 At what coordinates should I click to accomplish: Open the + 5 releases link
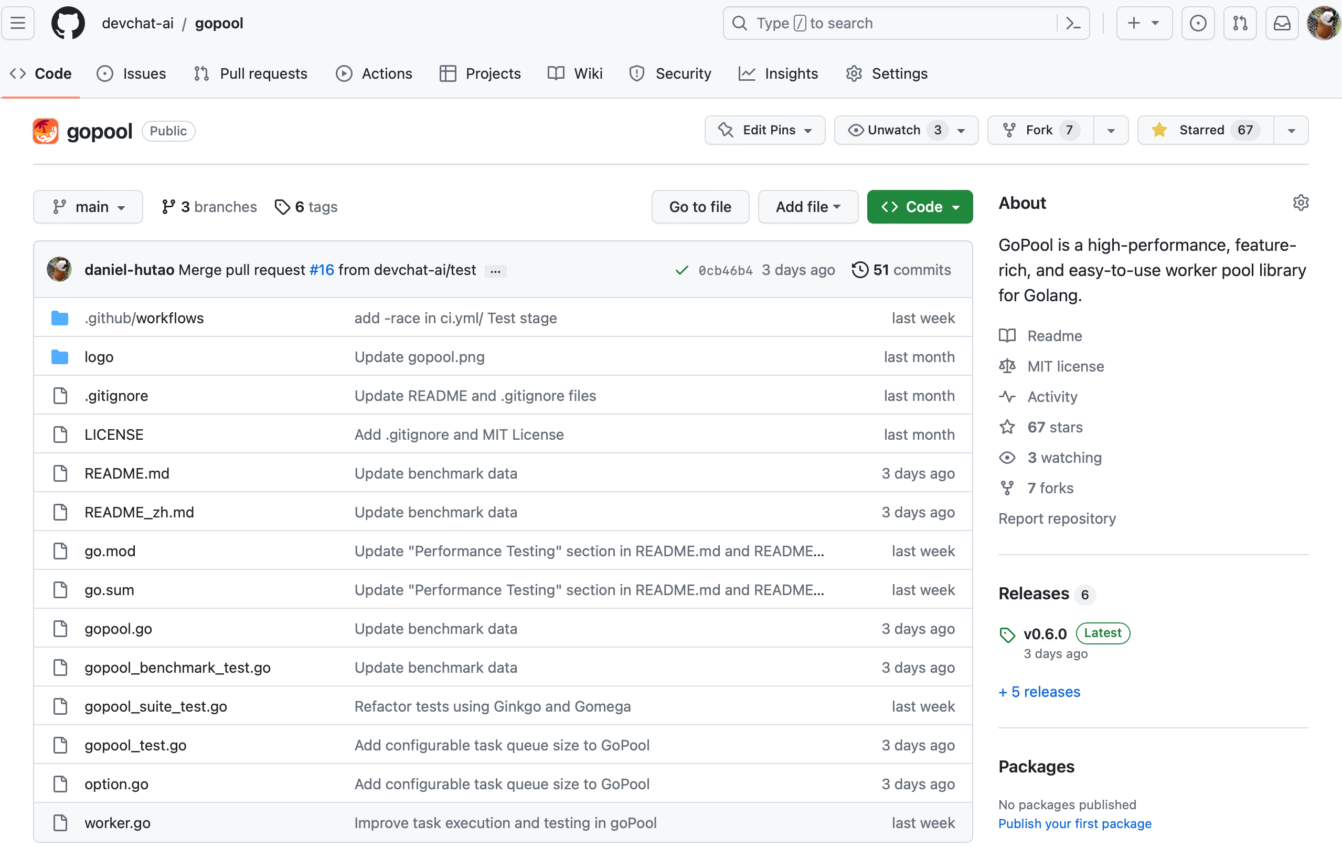1039,692
